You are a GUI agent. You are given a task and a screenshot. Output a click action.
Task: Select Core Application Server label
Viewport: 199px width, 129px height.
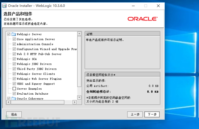[36, 39]
